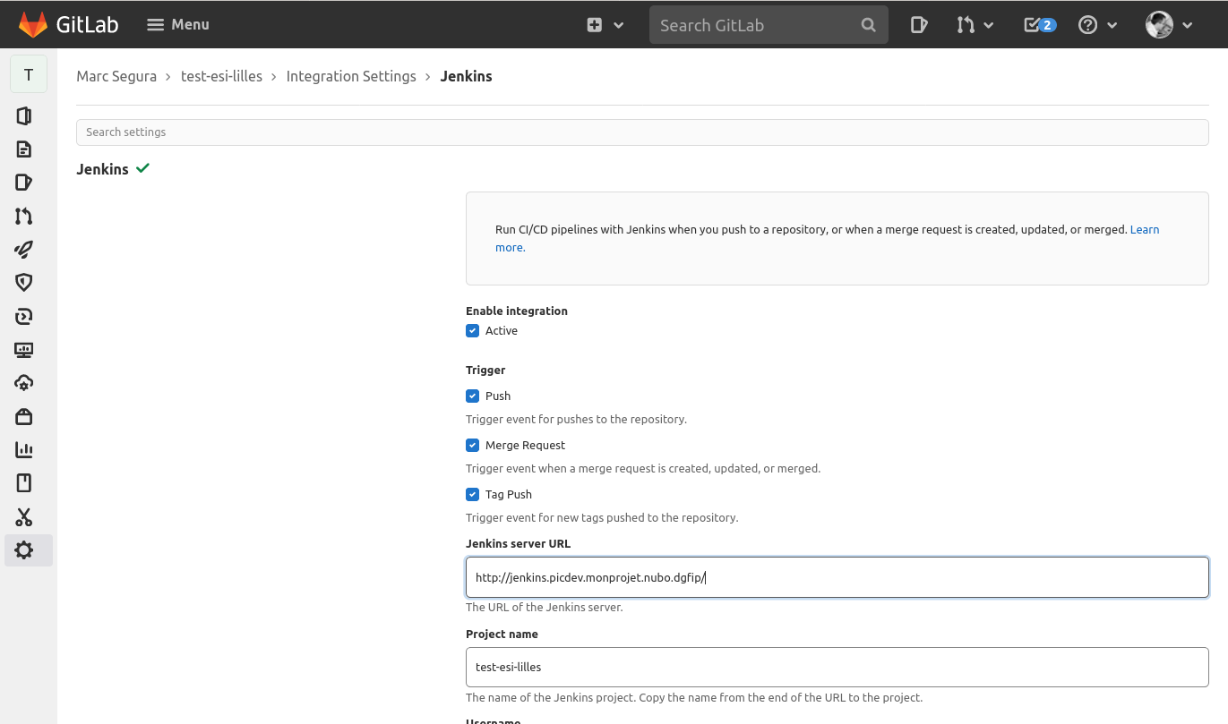1228x724 pixels.
Task: Click the green check next to Jenkins
Action: [142, 168]
